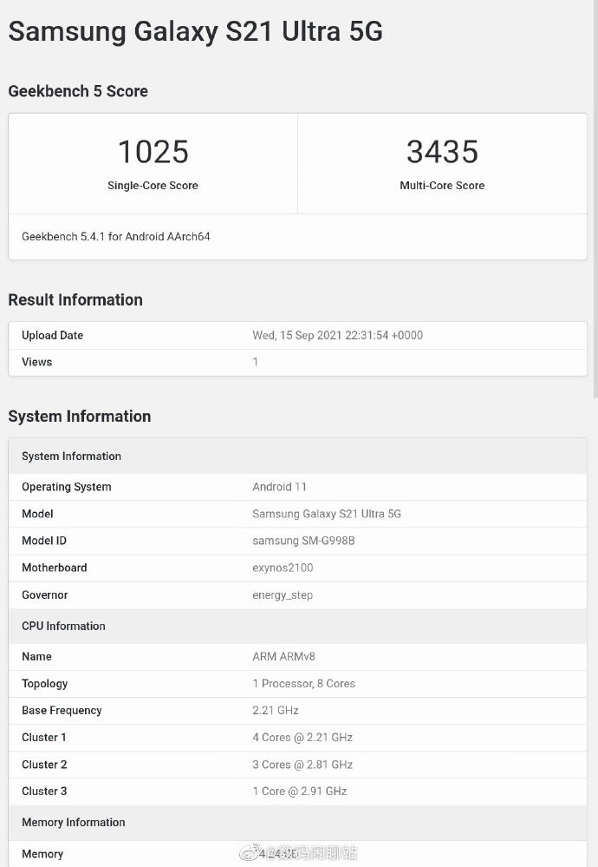This screenshot has width=598, height=867.
Task: Click the Cluster 2 label
Action: pos(44,765)
